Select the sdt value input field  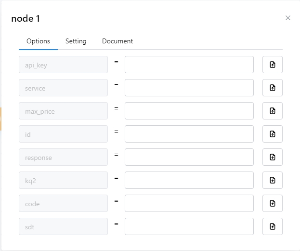click(189, 226)
